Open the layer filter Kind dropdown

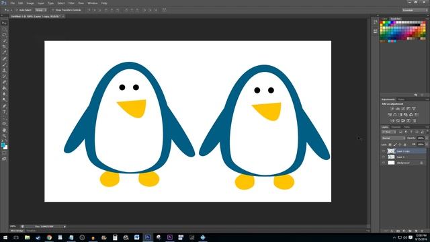click(389, 132)
